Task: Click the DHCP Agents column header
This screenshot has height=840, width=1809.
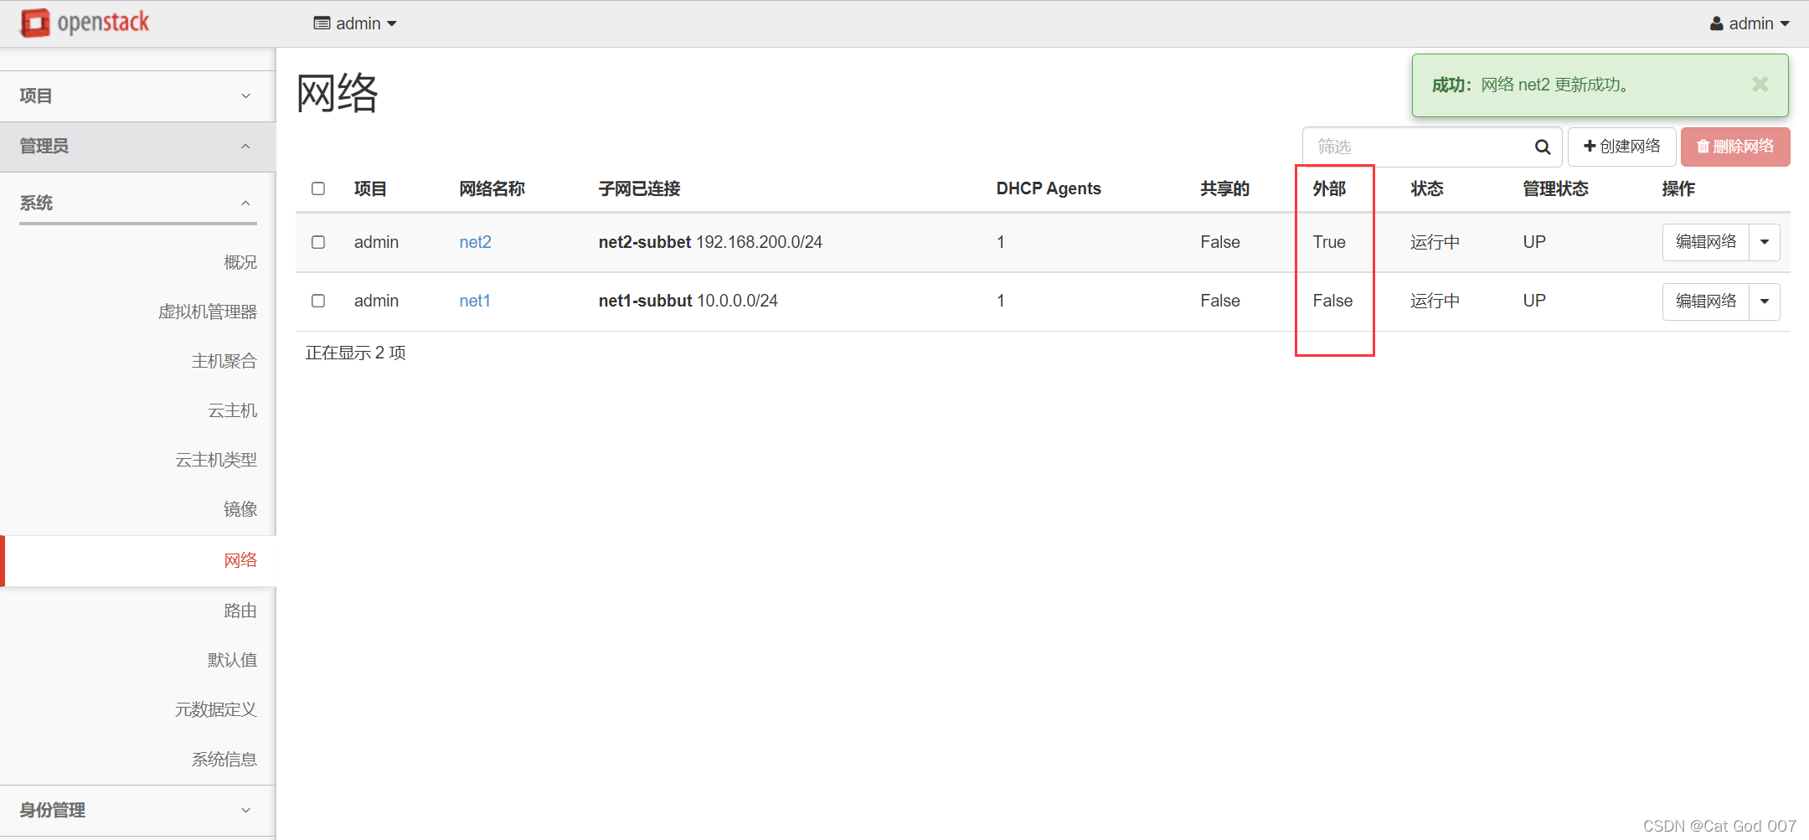Action: pyautogui.click(x=1049, y=188)
